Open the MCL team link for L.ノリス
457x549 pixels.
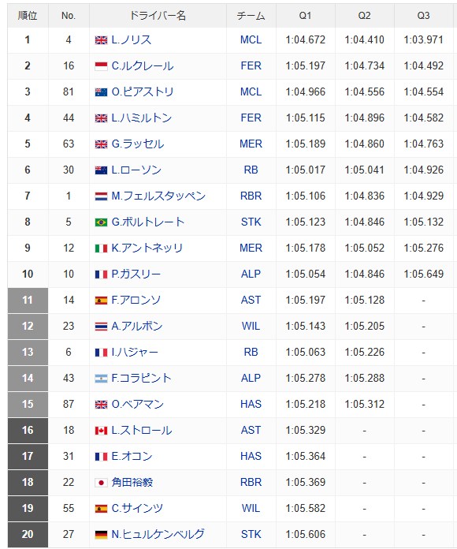(x=251, y=39)
